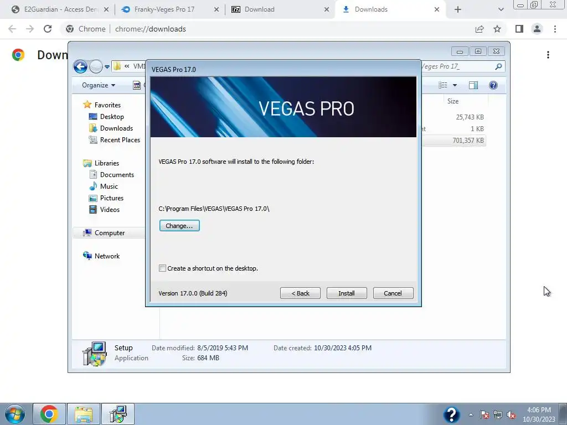Screen dimensions: 567x425
Task: Click the Chrome logo on Downloads page
Action: (x=18, y=55)
